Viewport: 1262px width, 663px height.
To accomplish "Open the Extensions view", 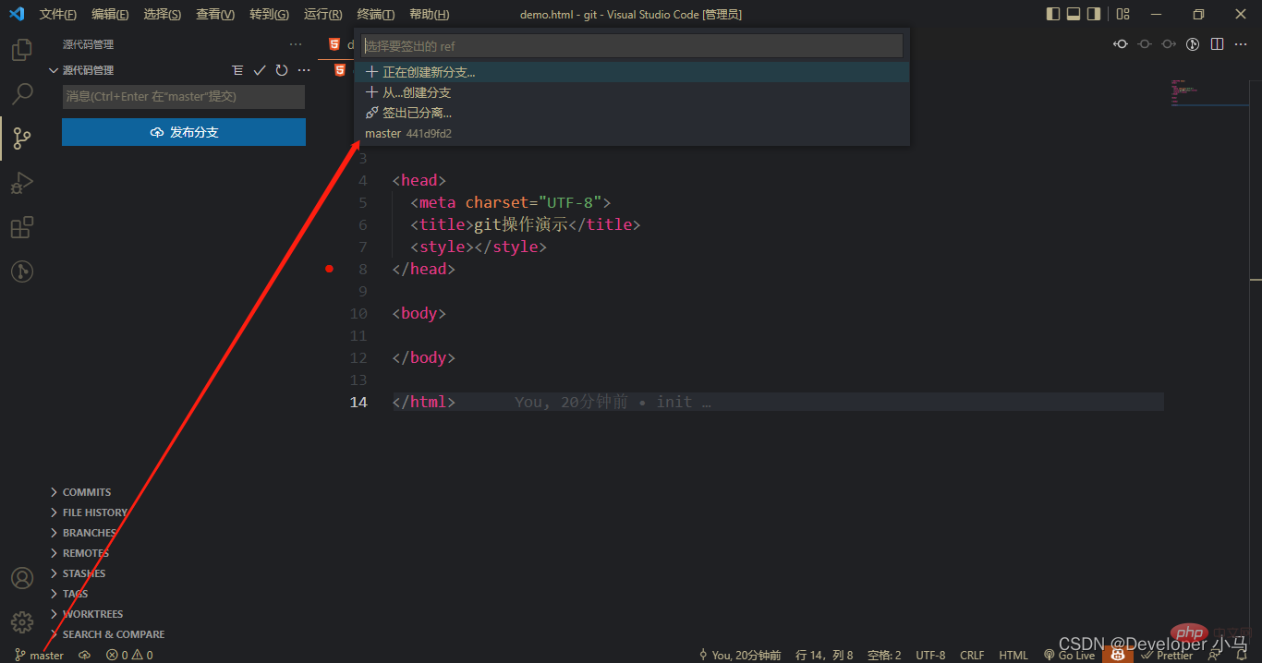I will click(21, 227).
